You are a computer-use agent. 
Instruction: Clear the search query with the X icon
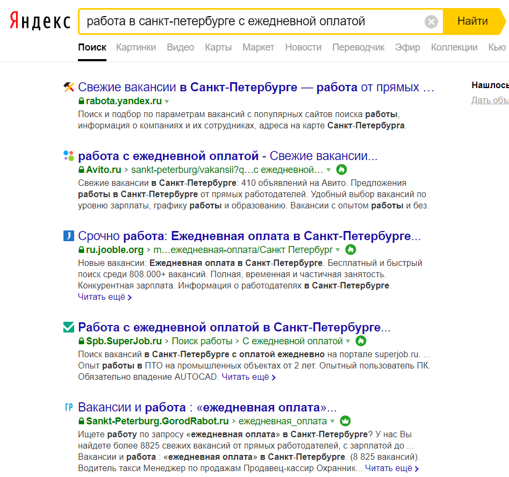[x=431, y=21]
